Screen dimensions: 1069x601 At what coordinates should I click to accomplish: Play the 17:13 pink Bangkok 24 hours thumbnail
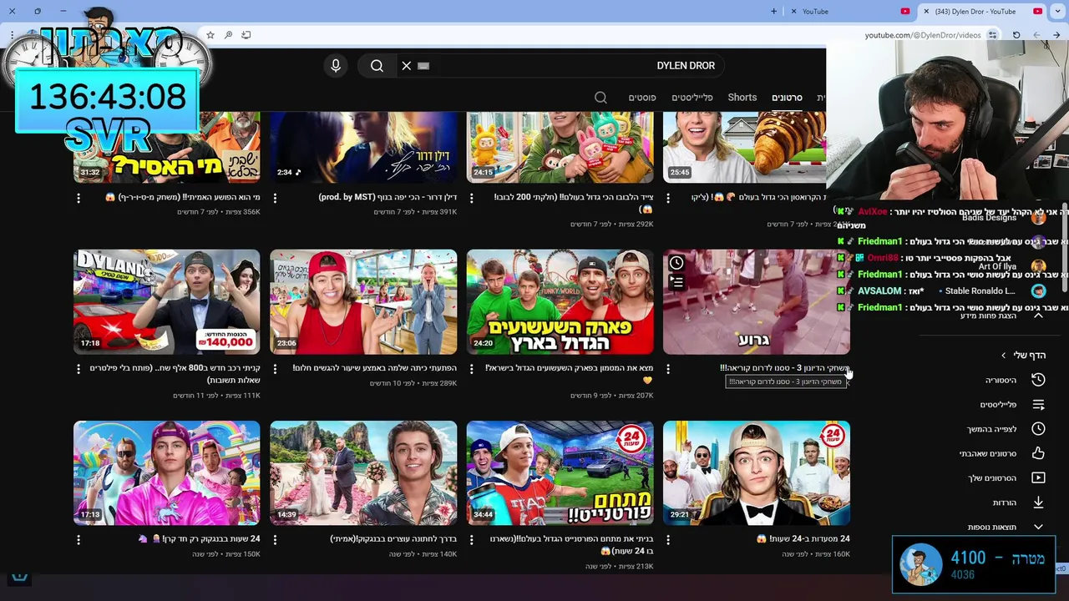click(x=167, y=473)
